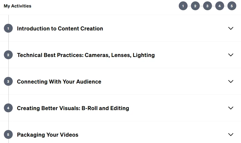Screen dimensions: 241x143
Task: Expand Creating Better Visuals chevron
Action: [x=231, y=108]
